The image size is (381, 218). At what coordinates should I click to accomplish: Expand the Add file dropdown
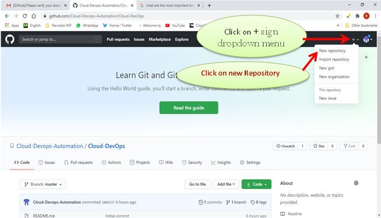226,184
